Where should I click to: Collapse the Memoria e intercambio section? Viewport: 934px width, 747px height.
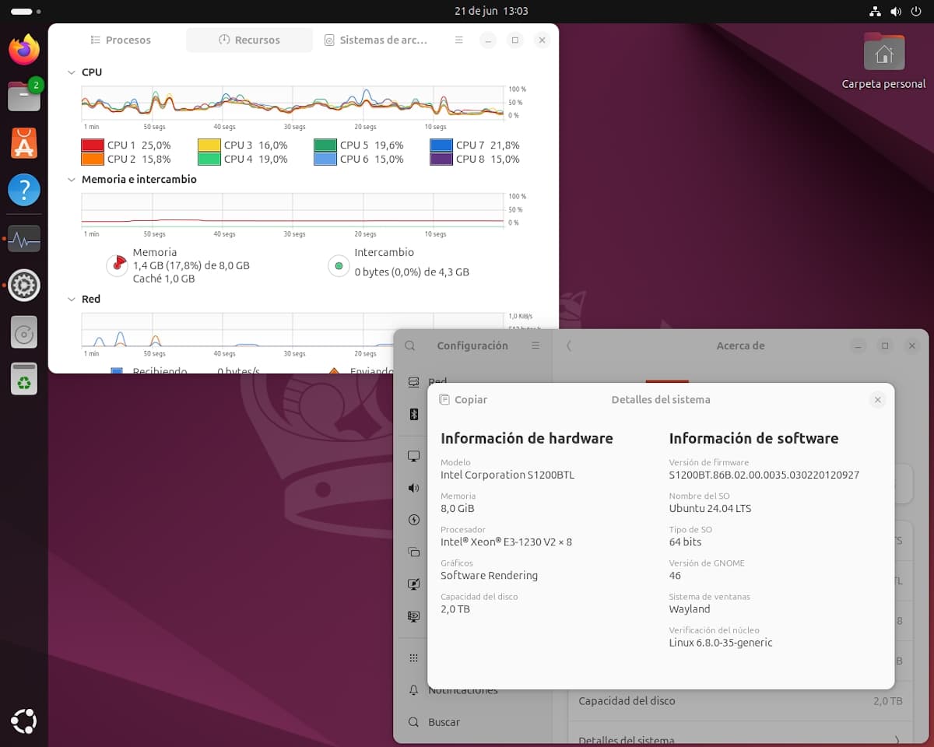pyautogui.click(x=72, y=179)
